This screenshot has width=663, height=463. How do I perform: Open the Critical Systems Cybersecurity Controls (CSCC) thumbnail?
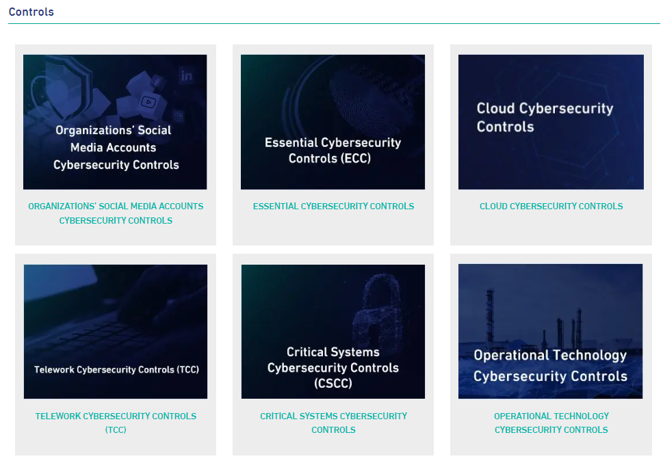(333, 332)
